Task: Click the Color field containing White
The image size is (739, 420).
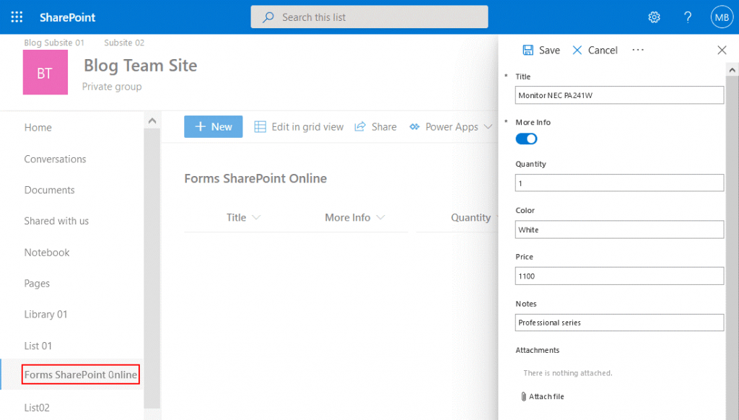Action: pyautogui.click(x=619, y=229)
